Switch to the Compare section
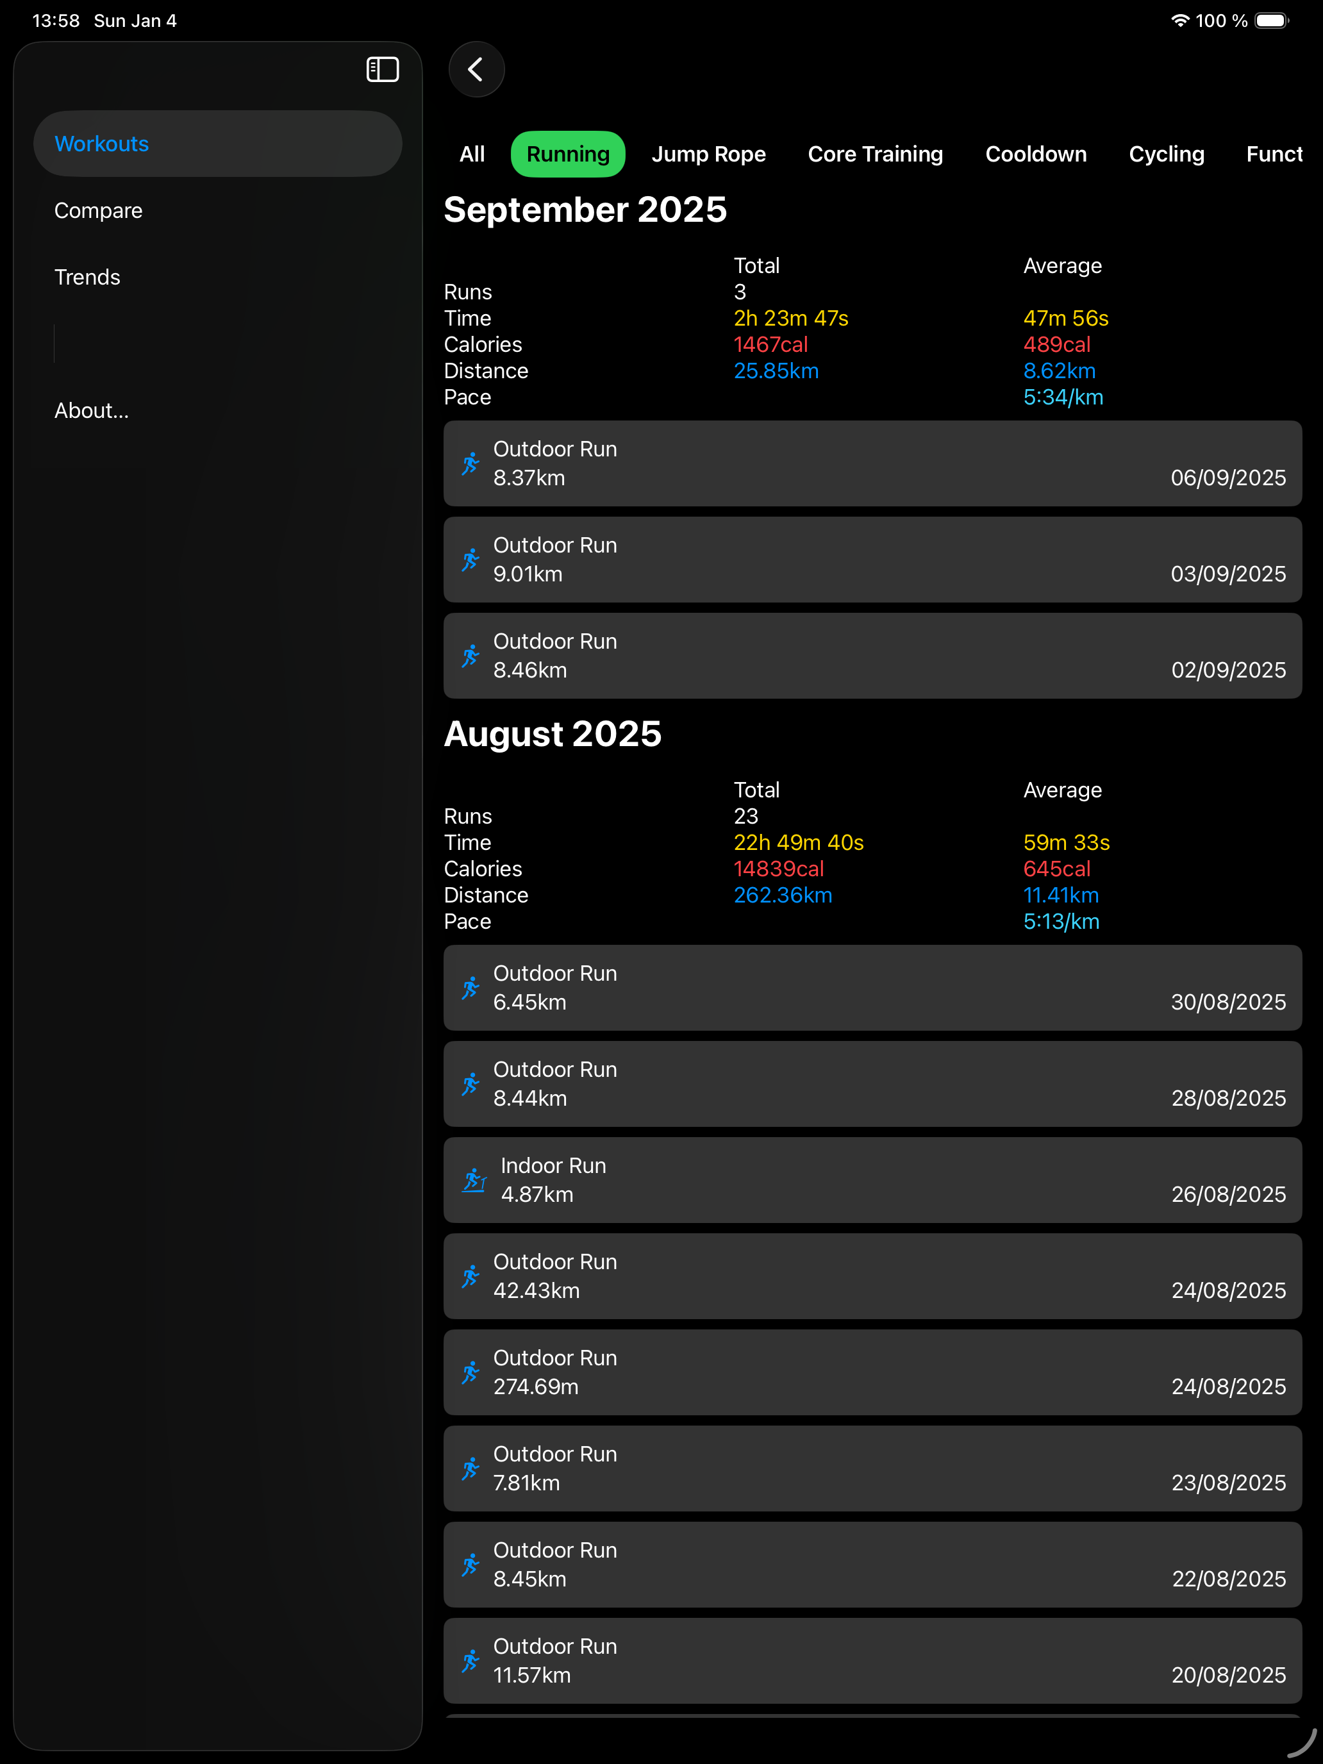 coord(98,210)
